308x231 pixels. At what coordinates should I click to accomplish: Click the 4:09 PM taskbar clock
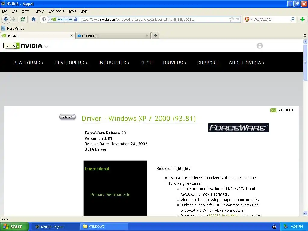click(x=297, y=226)
